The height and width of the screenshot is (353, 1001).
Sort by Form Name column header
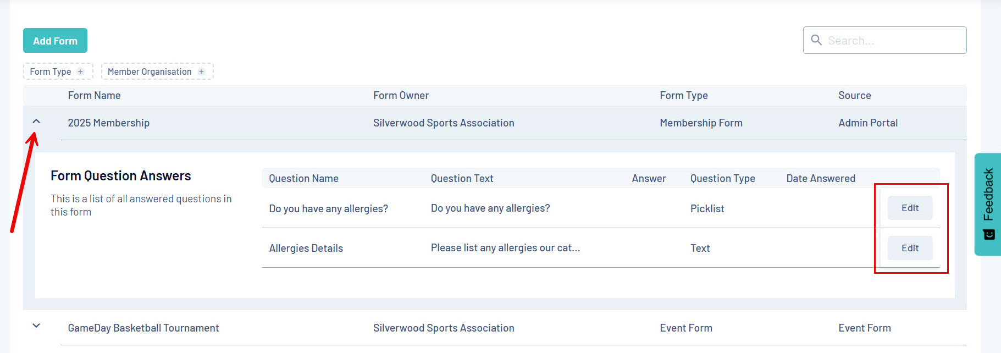pos(94,96)
